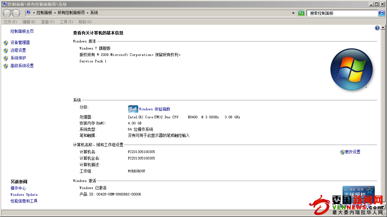The width and height of the screenshot is (387, 217).
Task: Click the 3.4 experience rating badge
Action: click(133, 109)
